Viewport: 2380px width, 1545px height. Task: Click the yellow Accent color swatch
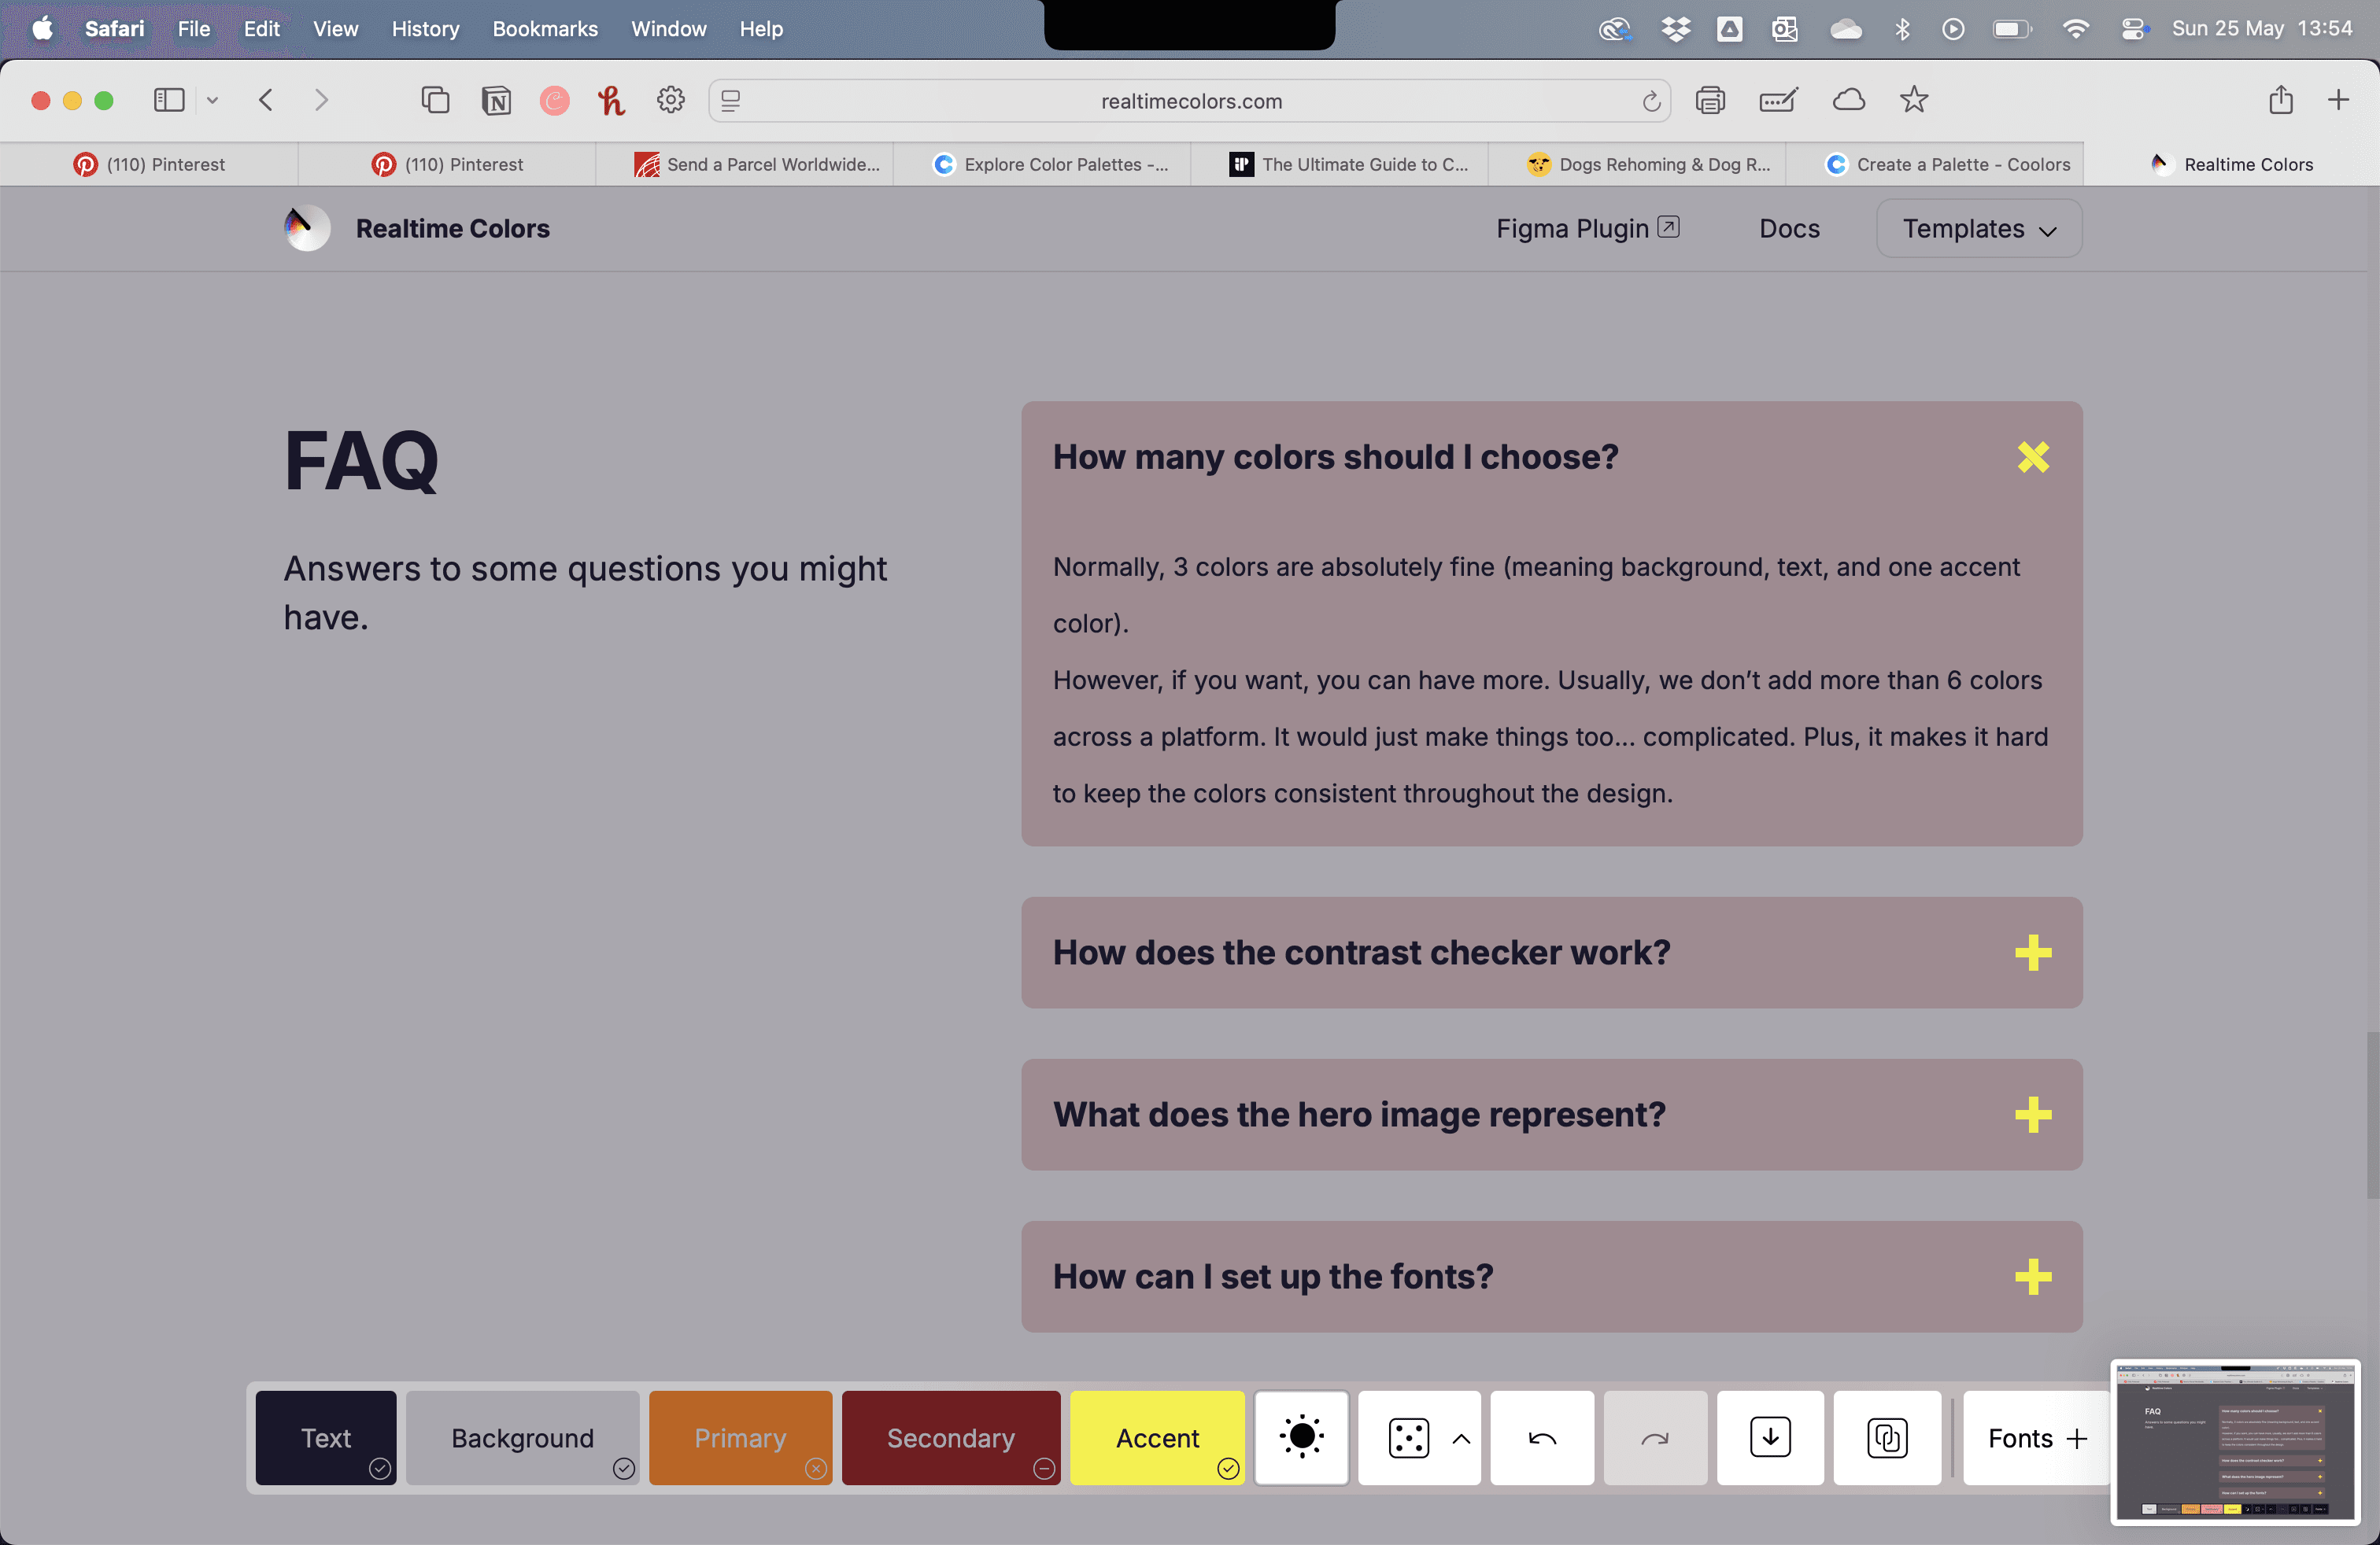[x=1156, y=1437]
